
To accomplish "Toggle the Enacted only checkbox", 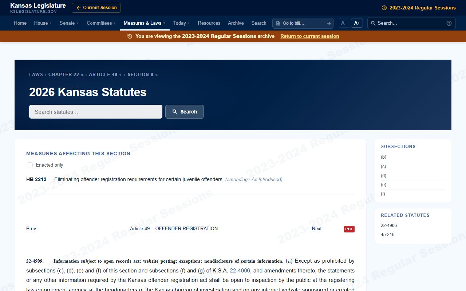I will pos(30,165).
